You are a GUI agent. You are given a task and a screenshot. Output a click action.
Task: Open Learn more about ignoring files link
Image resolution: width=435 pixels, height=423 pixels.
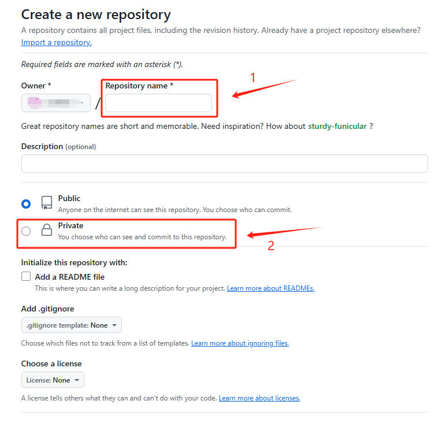click(x=240, y=343)
